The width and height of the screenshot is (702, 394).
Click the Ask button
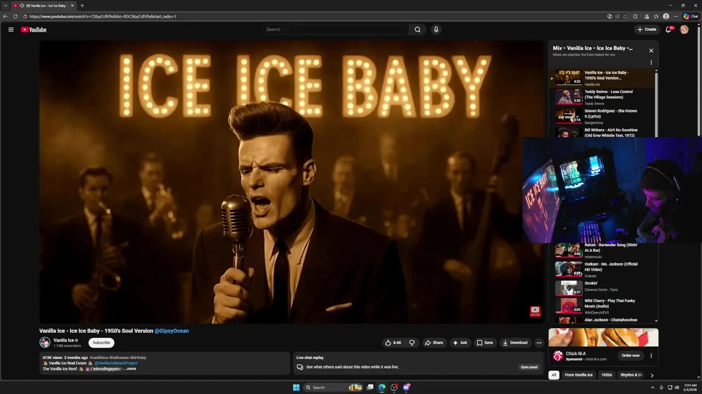(x=460, y=343)
